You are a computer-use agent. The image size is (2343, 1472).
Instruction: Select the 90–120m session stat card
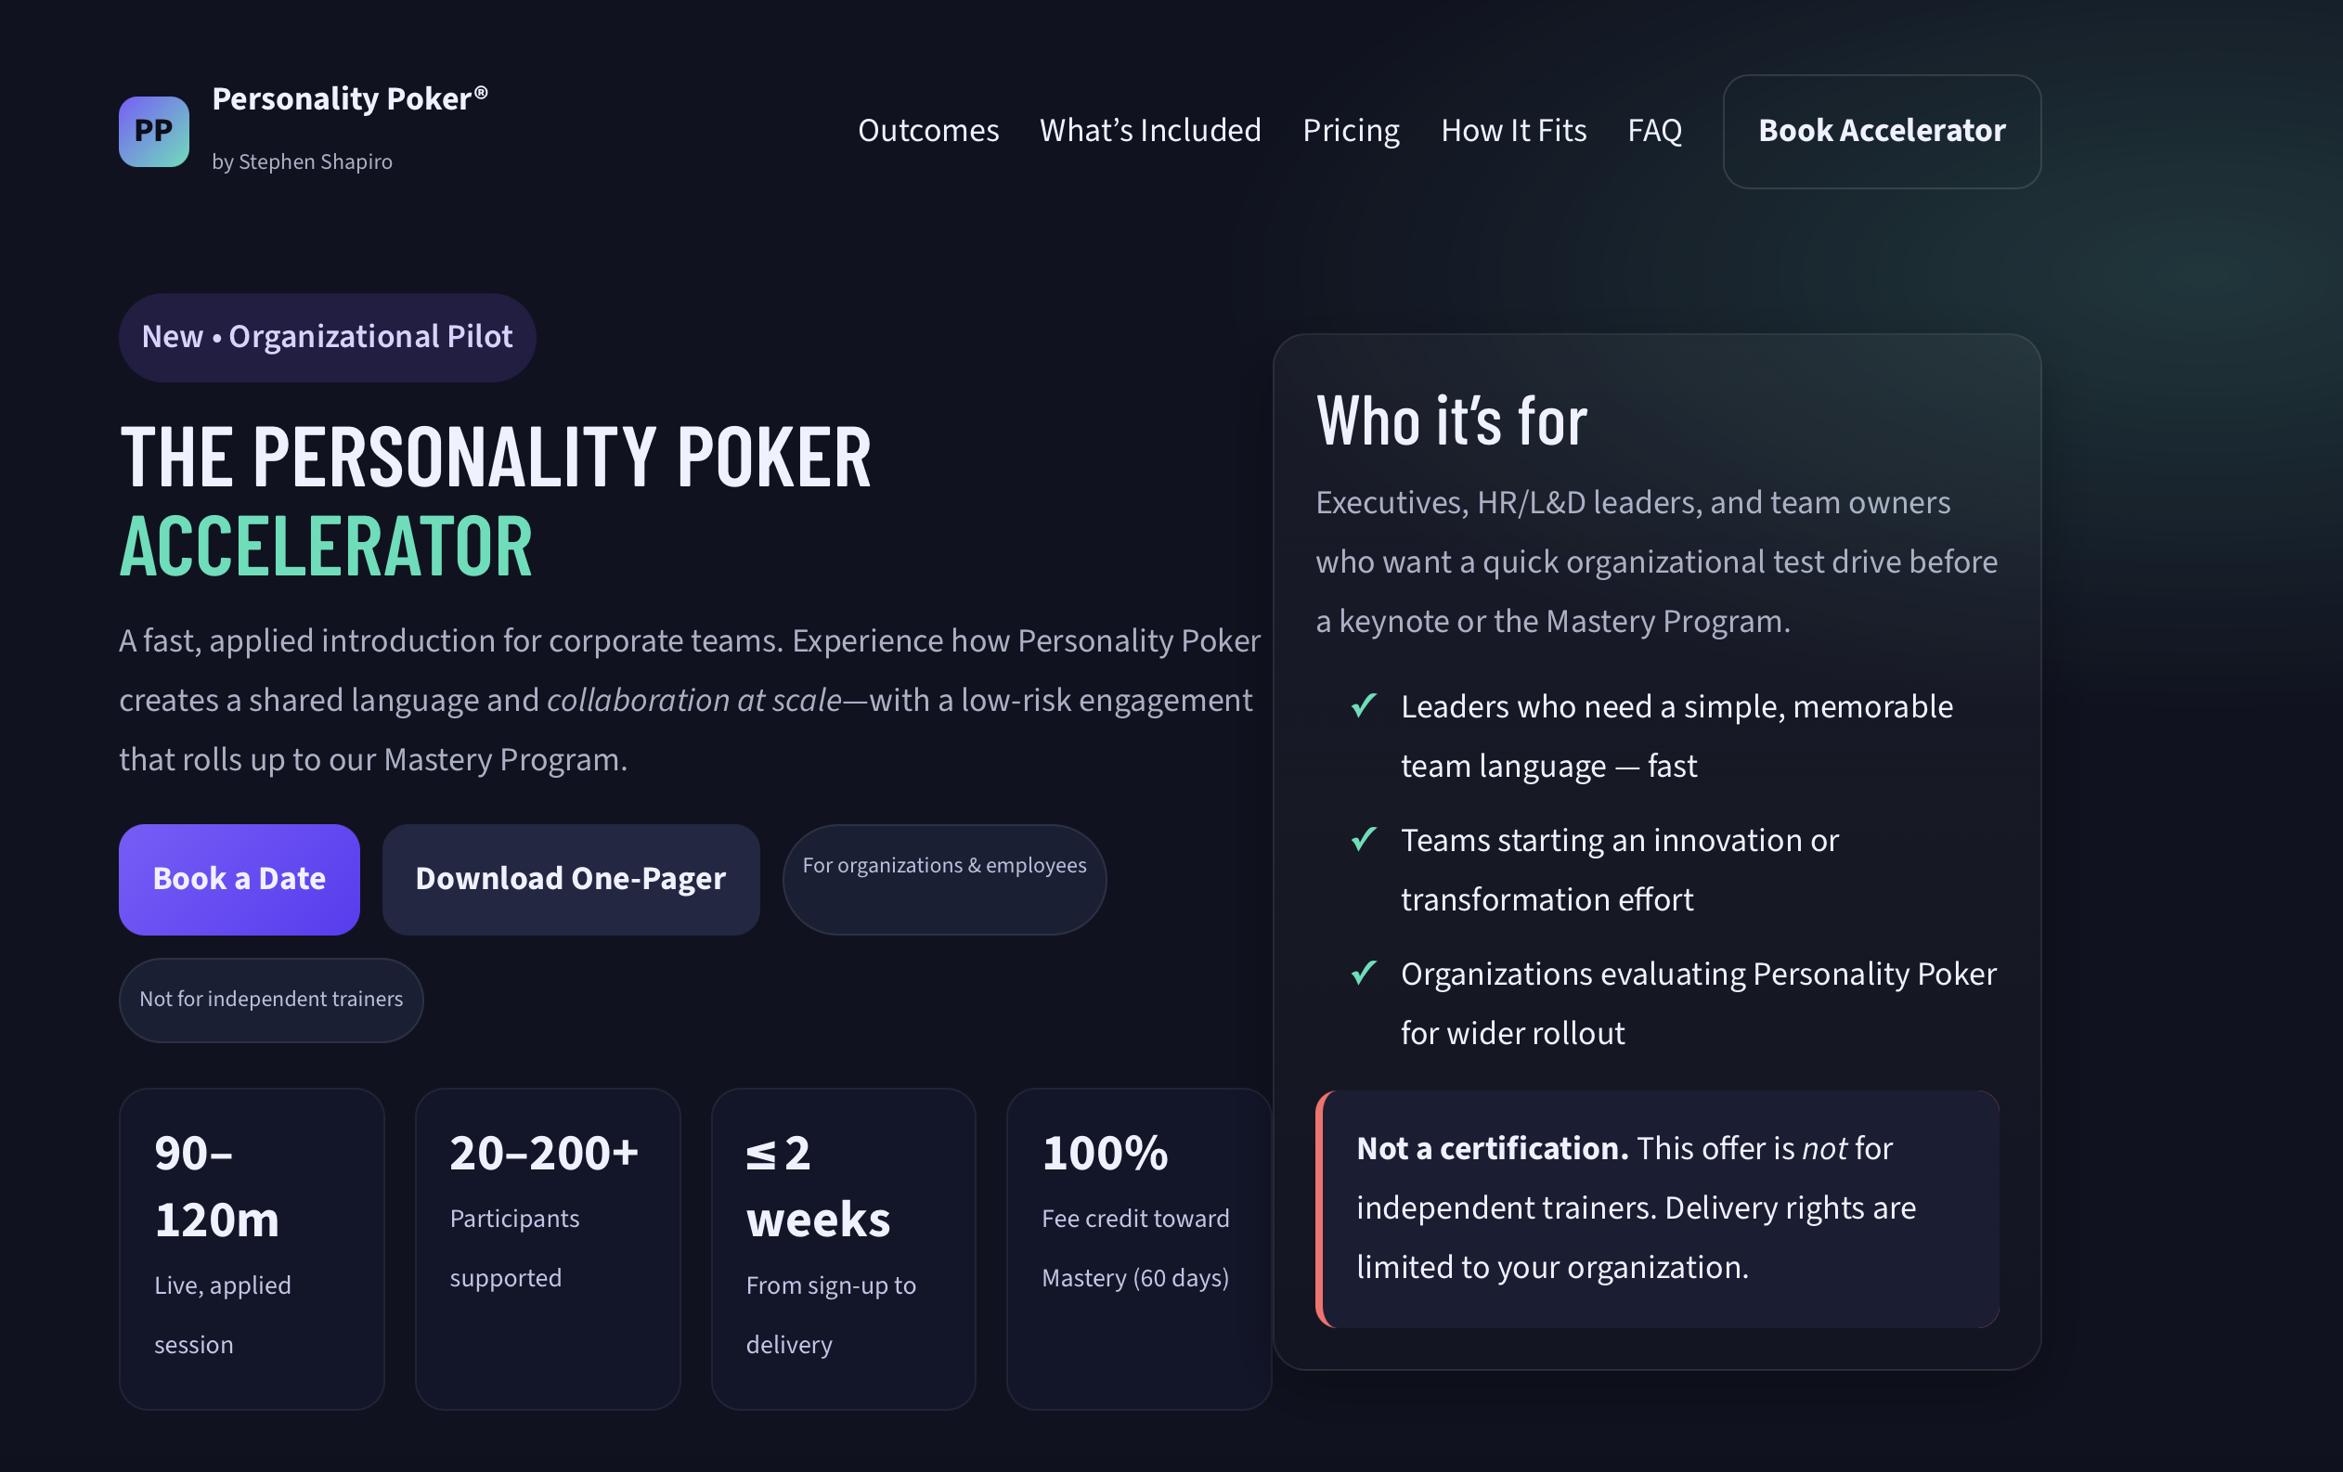pyautogui.click(x=252, y=1249)
